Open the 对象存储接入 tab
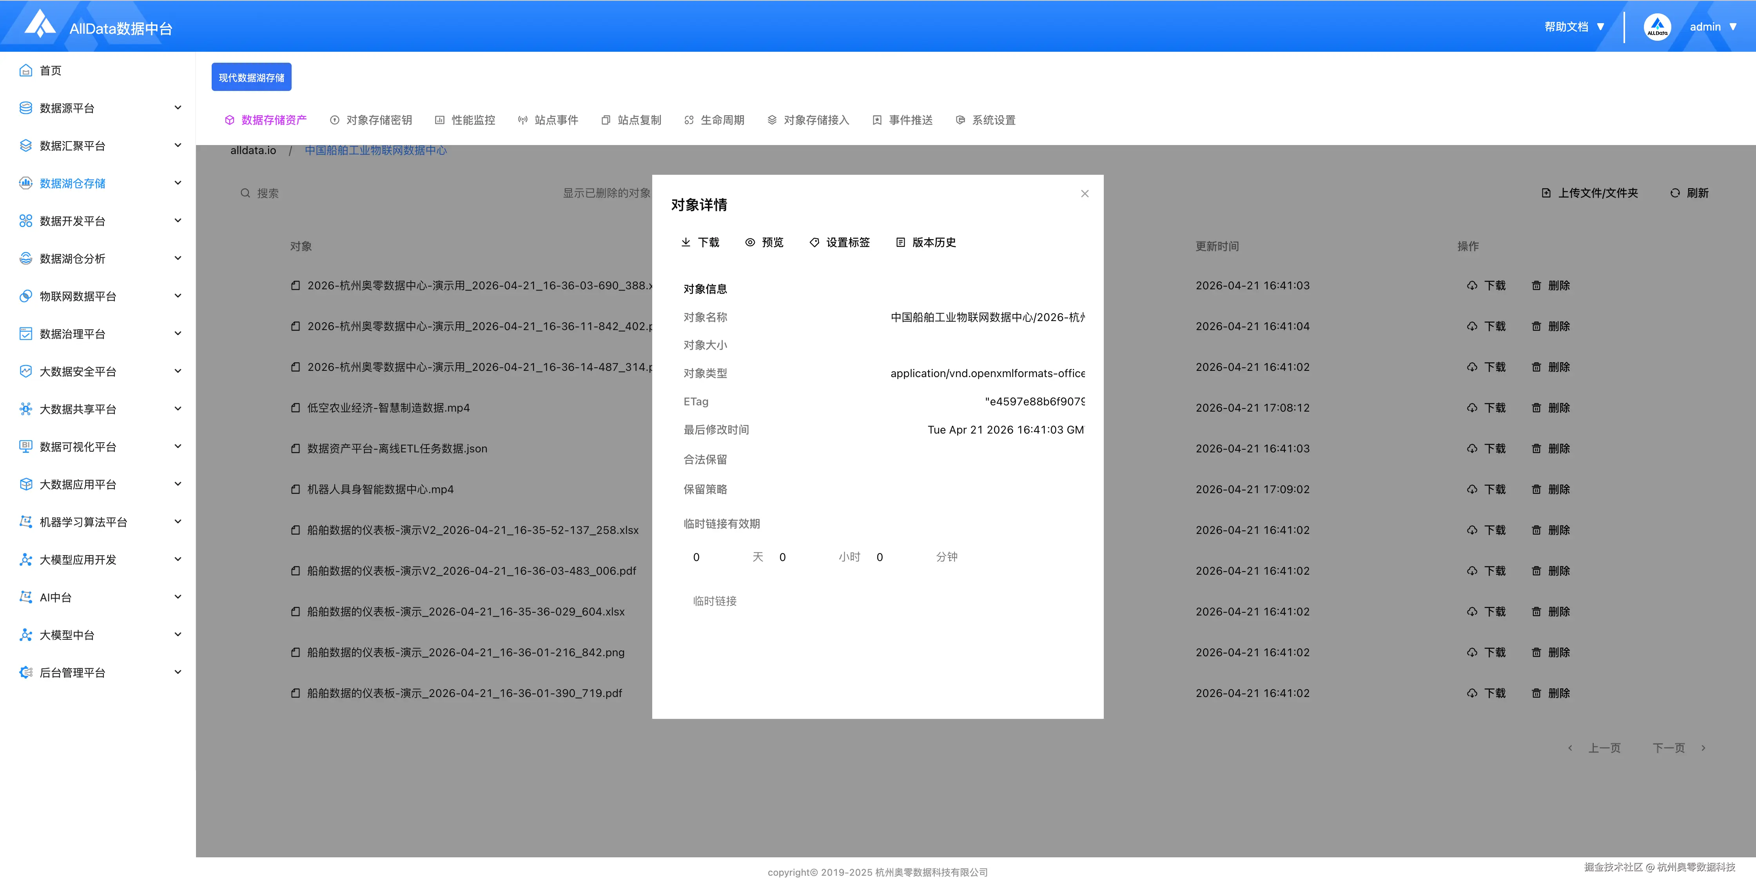1756x893 pixels. [x=816, y=119]
